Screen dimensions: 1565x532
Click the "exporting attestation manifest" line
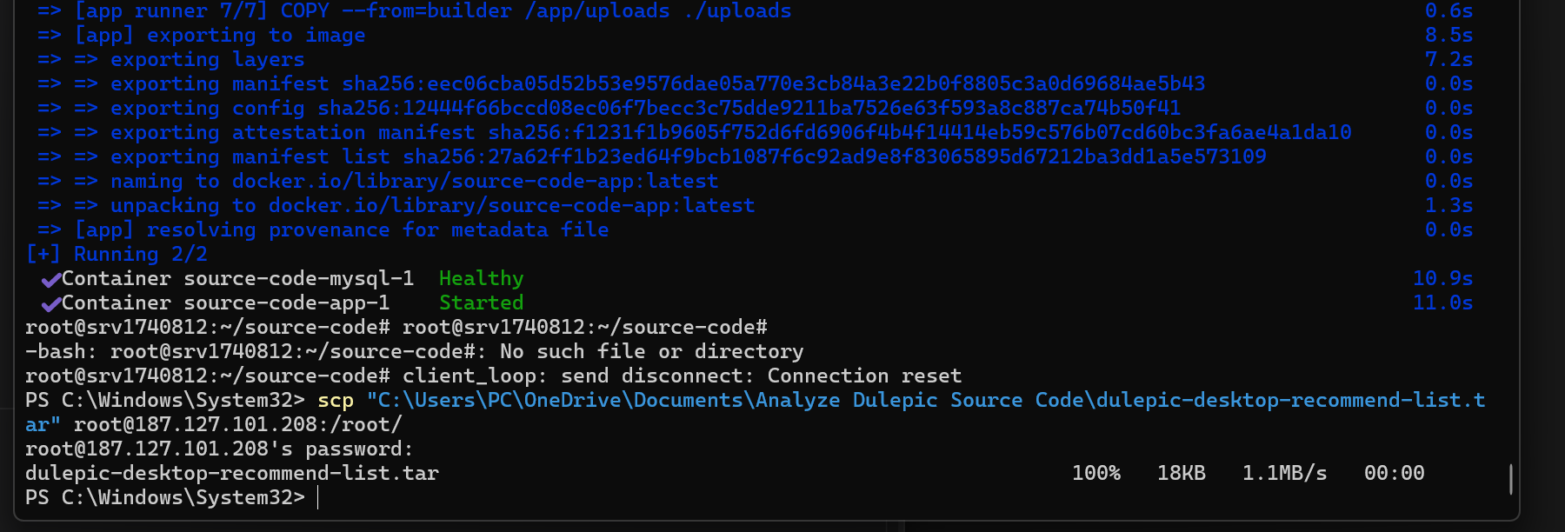pos(695,132)
